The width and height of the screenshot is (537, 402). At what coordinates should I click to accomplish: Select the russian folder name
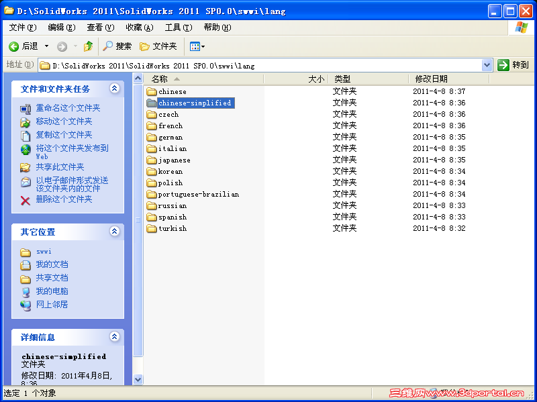click(x=173, y=205)
